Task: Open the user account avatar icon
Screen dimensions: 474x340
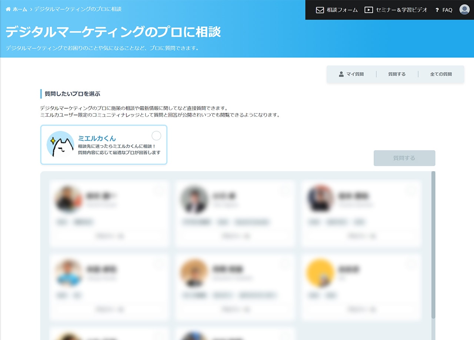Action: coord(464,10)
